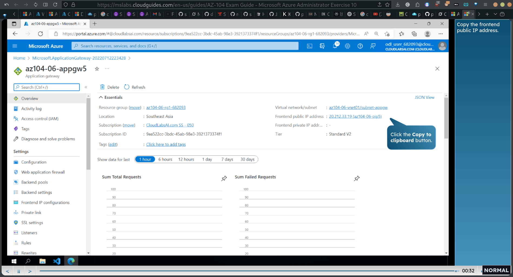The height and width of the screenshot is (277, 513).
Task: Open Visual Studio Code from the taskbar
Action: pos(57,261)
